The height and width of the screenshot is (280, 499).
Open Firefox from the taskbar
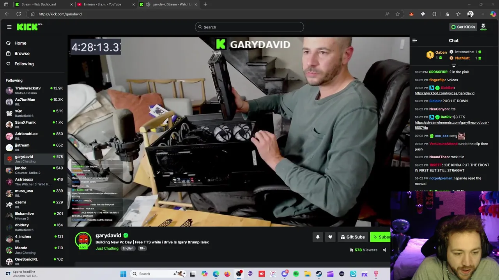(227, 274)
